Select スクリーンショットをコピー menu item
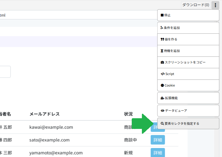Image resolution: width=222 pixels, height=157 pixels. click(x=188, y=62)
